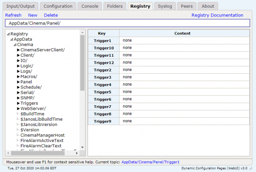Click New to create a registry key
This screenshot has width=256, height=172.
click(x=33, y=15)
